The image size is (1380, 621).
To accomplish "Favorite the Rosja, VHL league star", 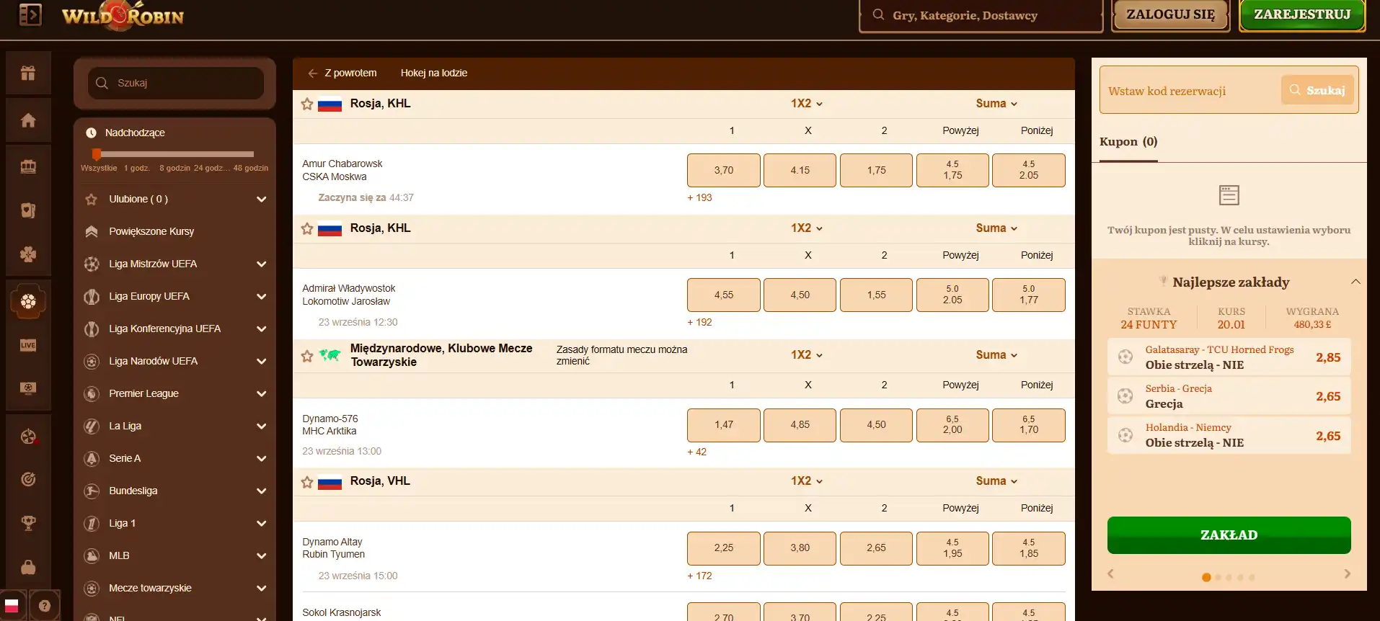I will click(307, 482).
